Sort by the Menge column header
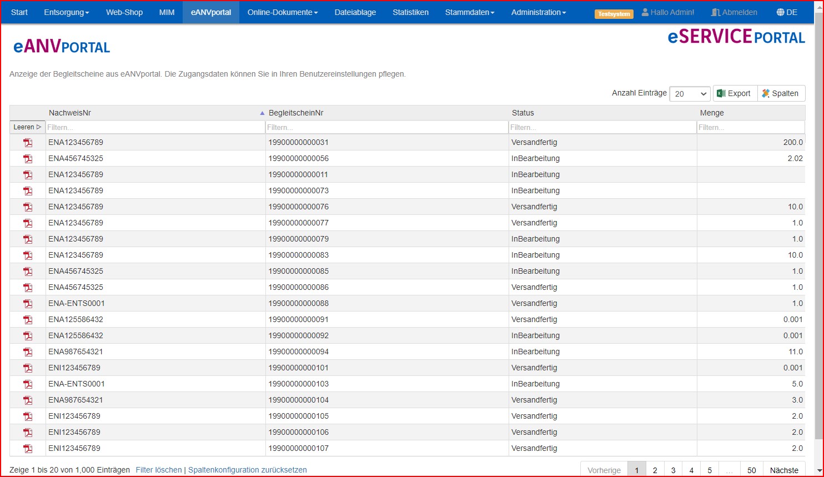The height and width of the screenshot is (477, 824). point(751,113)
